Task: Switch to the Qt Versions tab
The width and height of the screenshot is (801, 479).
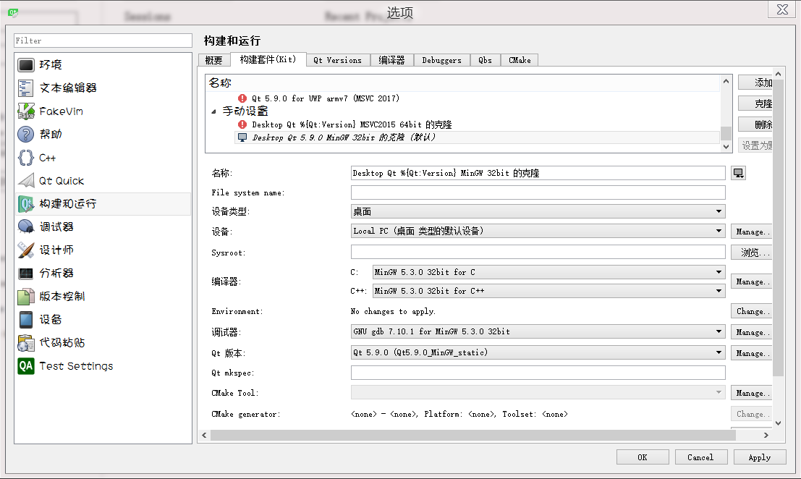Action: pos(337,60)
